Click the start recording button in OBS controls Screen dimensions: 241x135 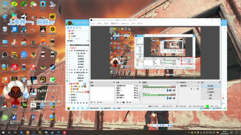pyautogui.click(x=211, y=89)
